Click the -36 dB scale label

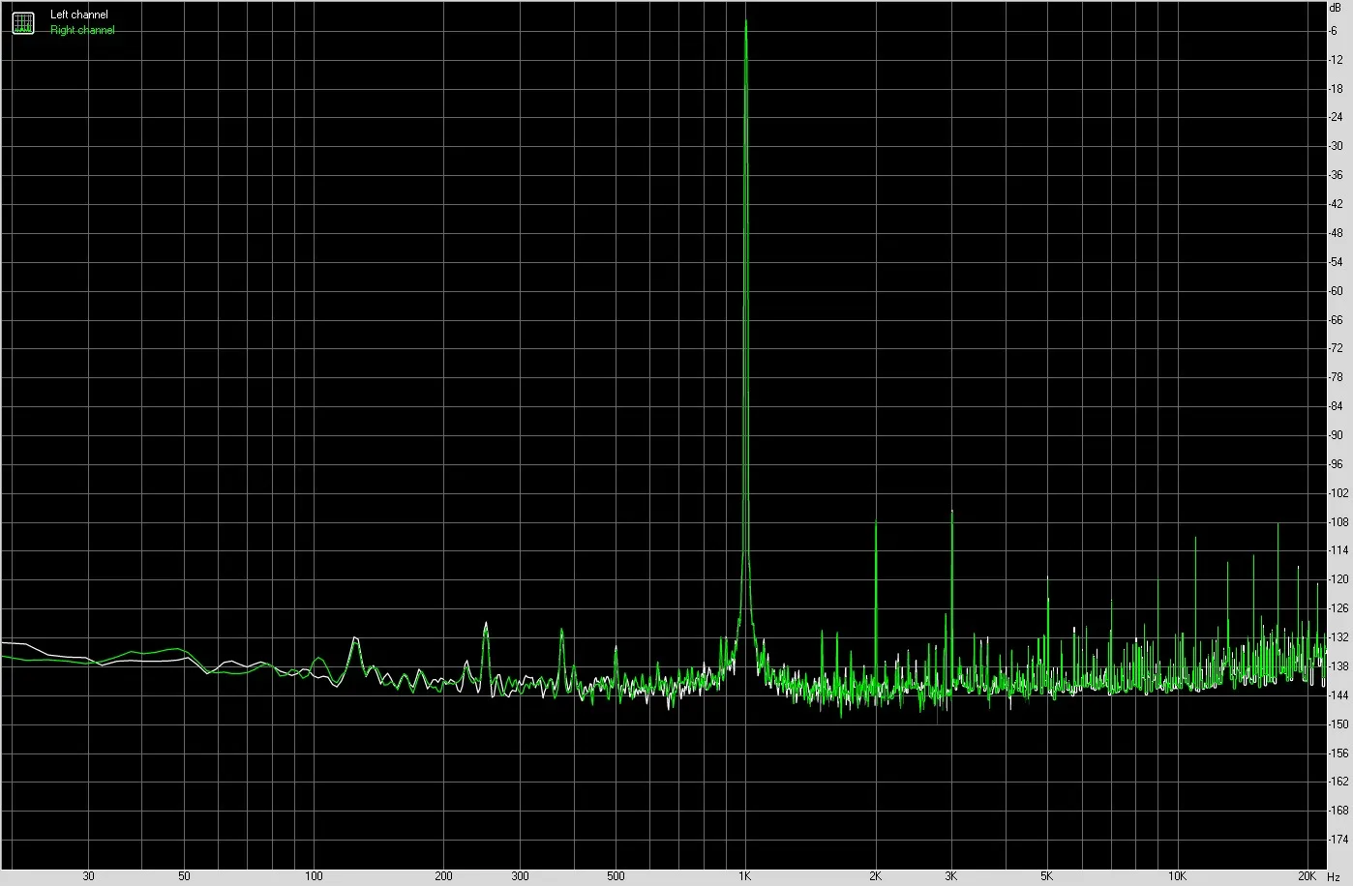pos(1336,175)
